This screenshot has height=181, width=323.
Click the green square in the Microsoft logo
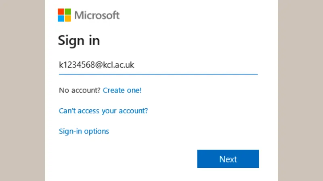pos(68,12)
